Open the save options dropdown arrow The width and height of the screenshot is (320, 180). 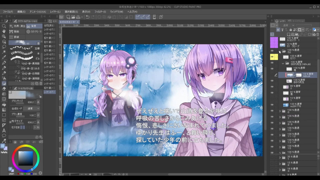point(82,17)
